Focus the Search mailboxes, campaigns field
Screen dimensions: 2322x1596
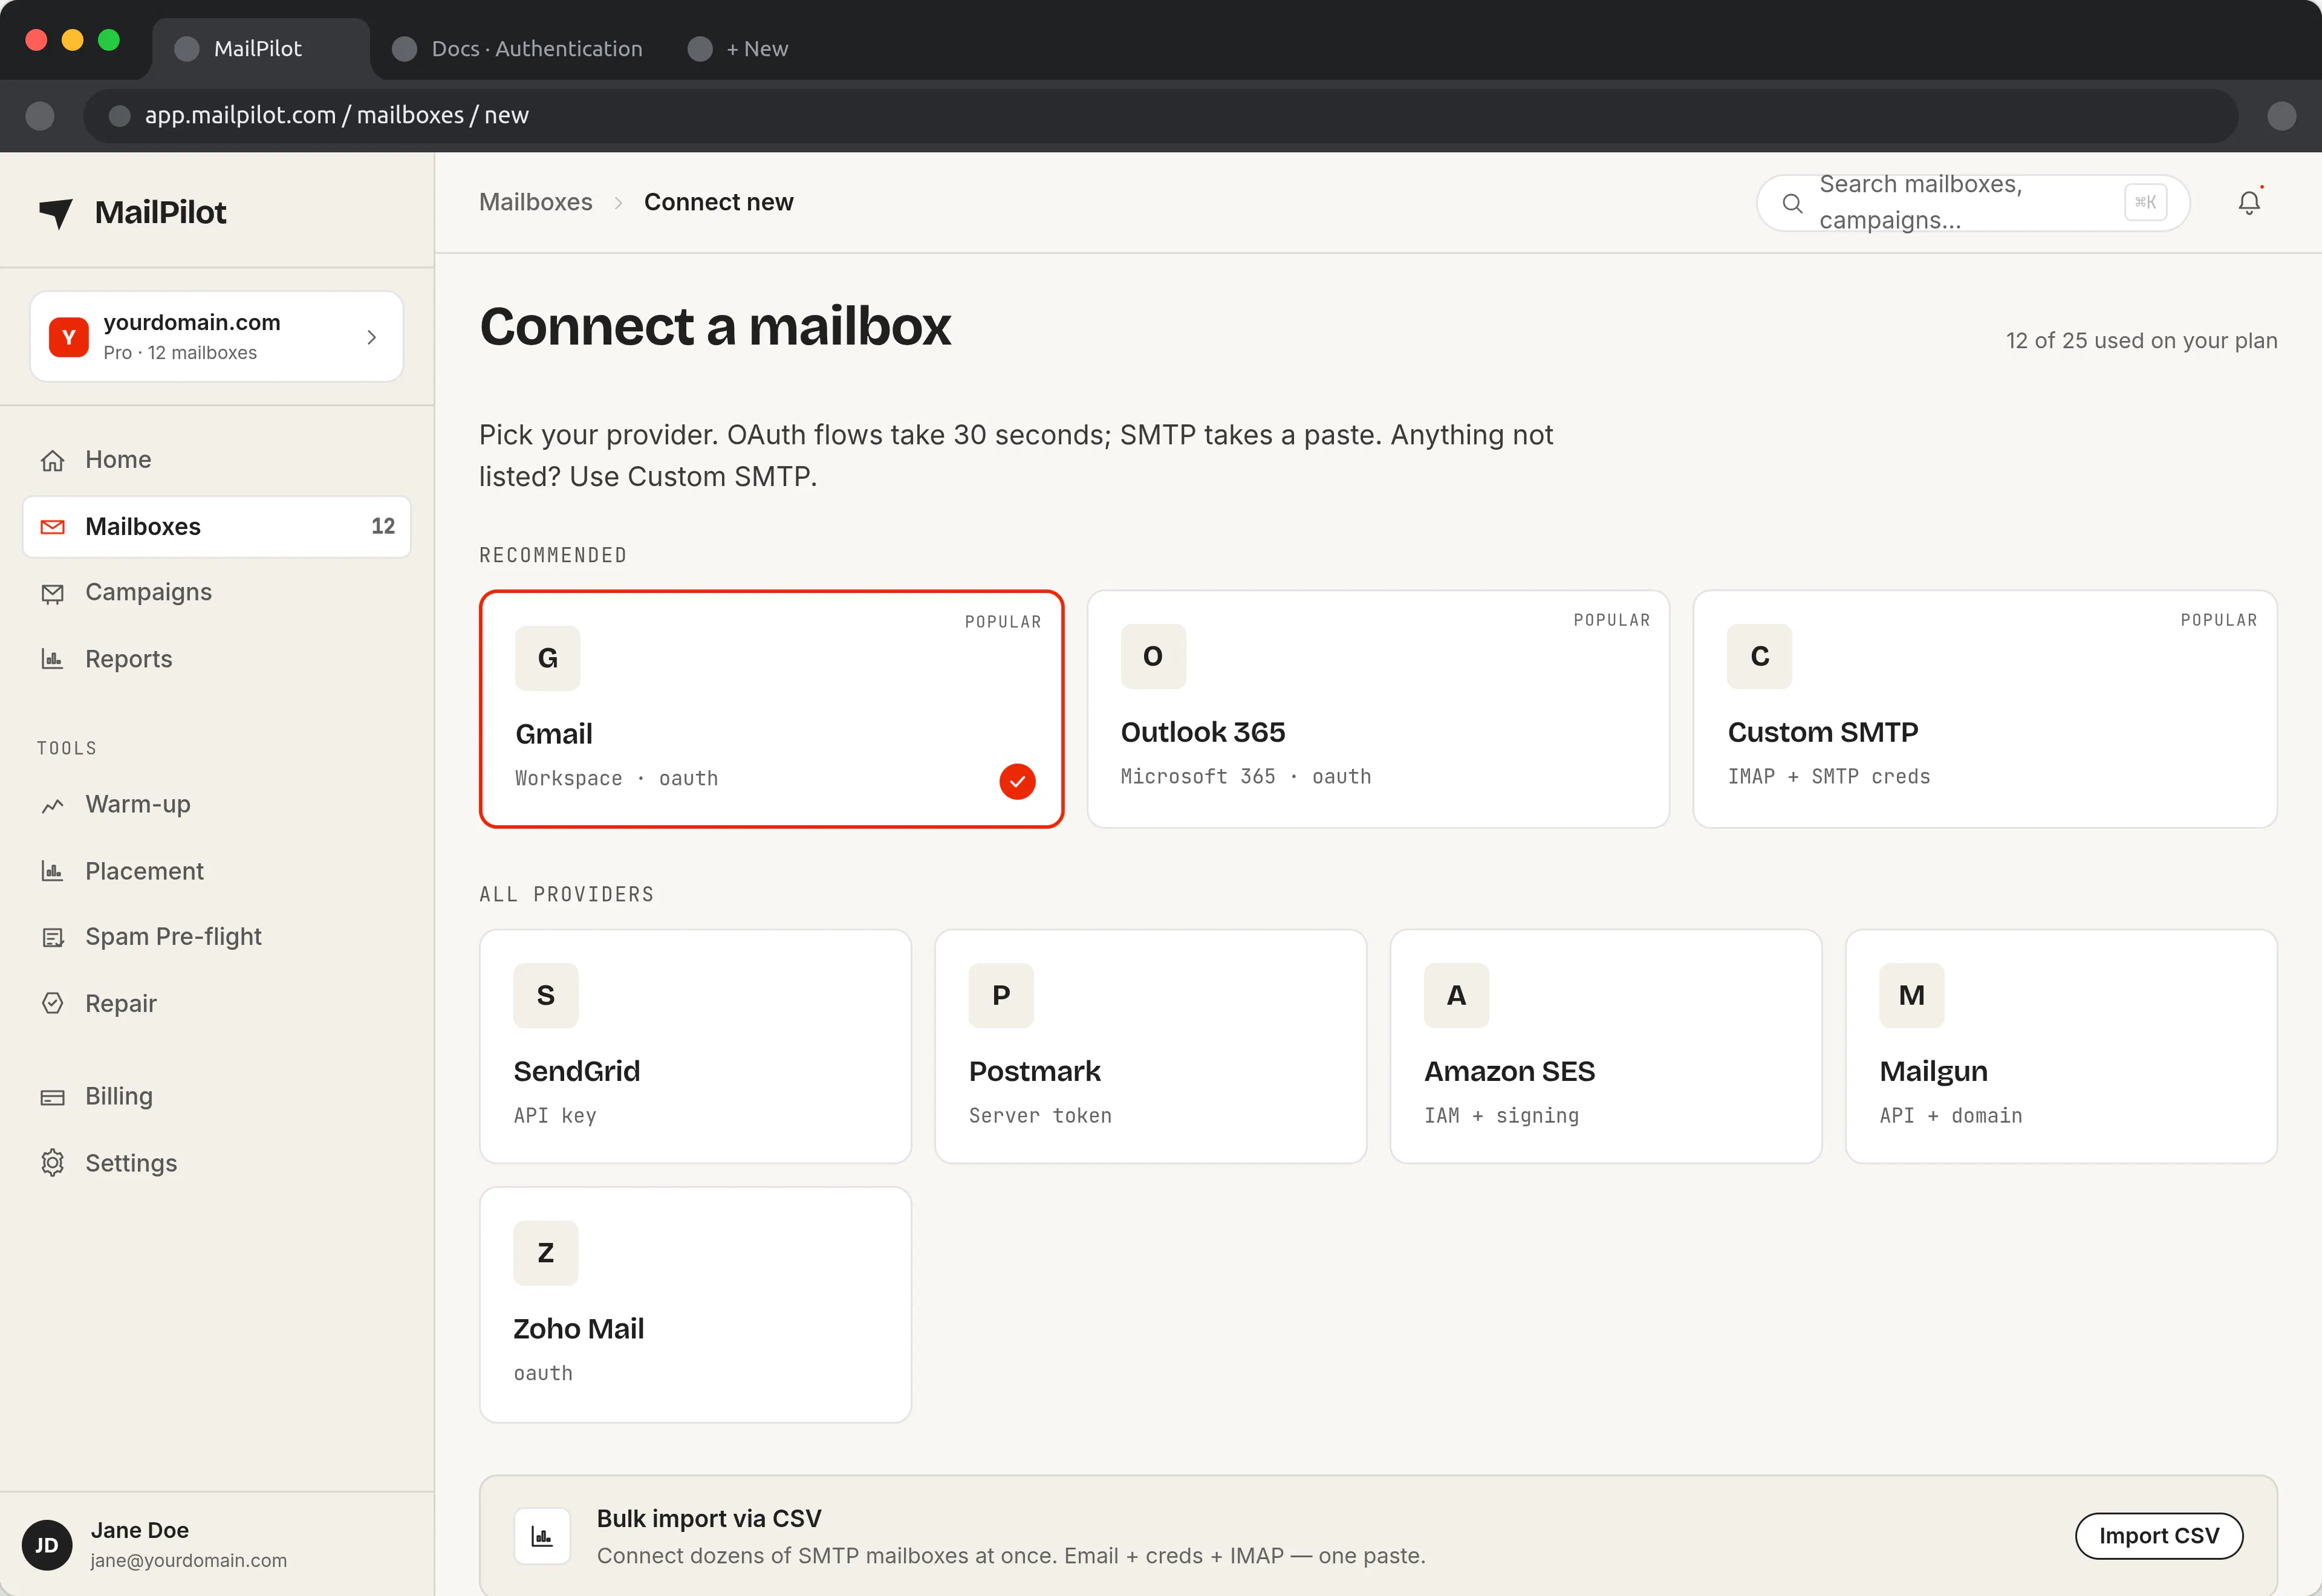tap(1973, 203)
